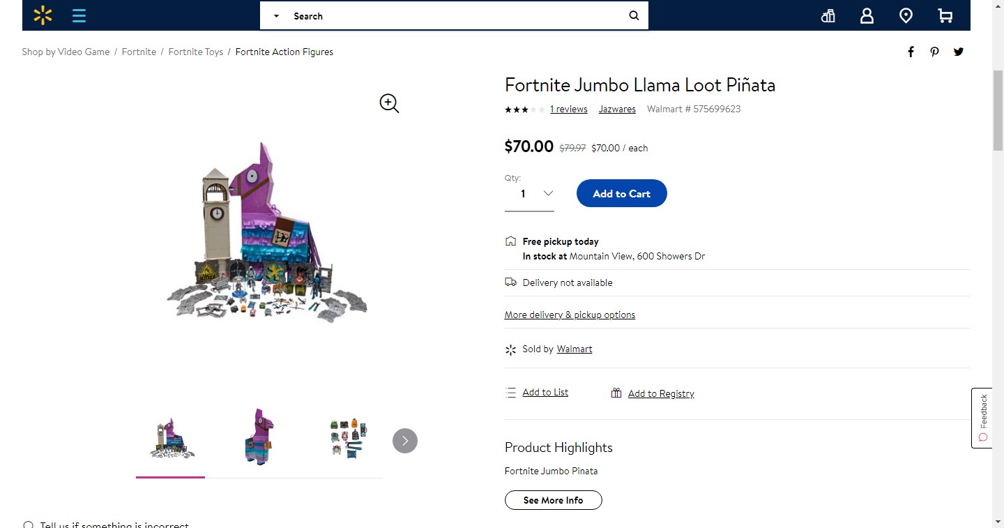Image resolution: width=1004 pixels, height=528 pixels.
Task: Click the search magnifier icon
Action: point(634,15)
